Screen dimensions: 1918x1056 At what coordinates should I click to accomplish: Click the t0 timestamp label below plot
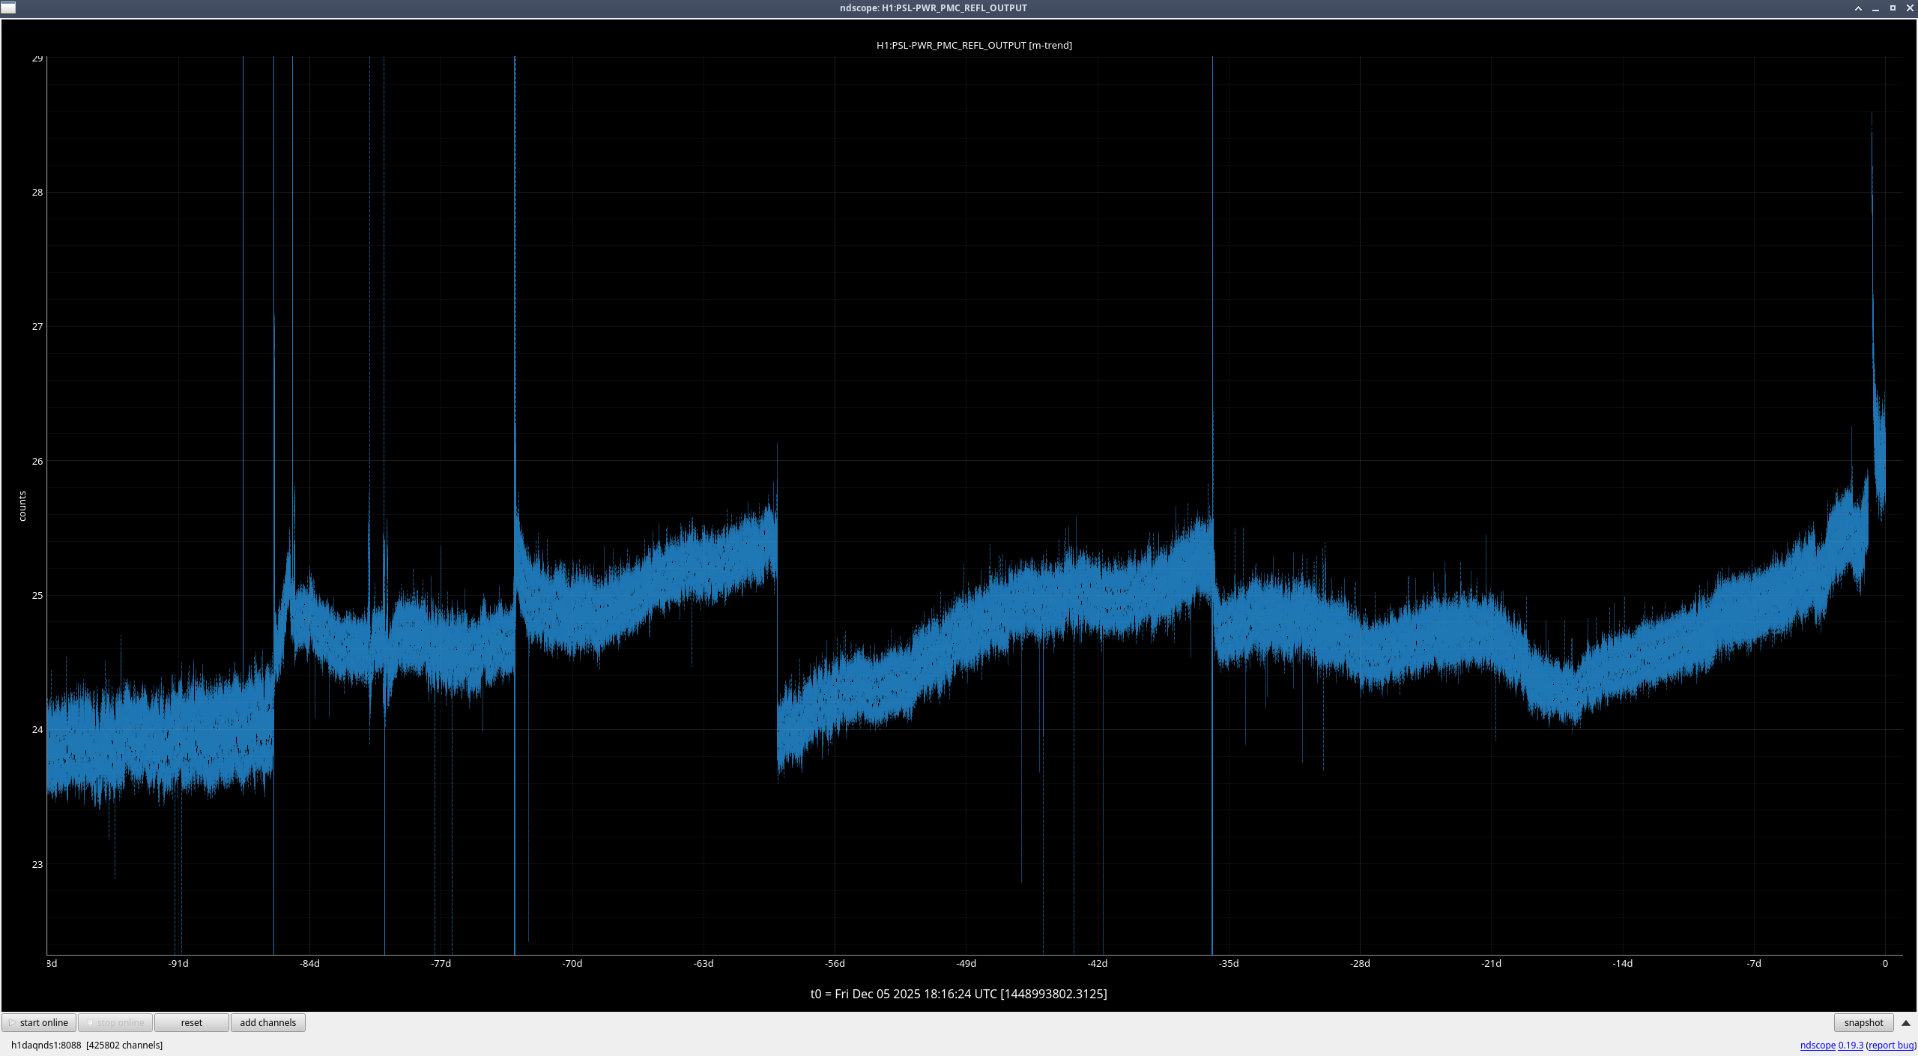958,994
